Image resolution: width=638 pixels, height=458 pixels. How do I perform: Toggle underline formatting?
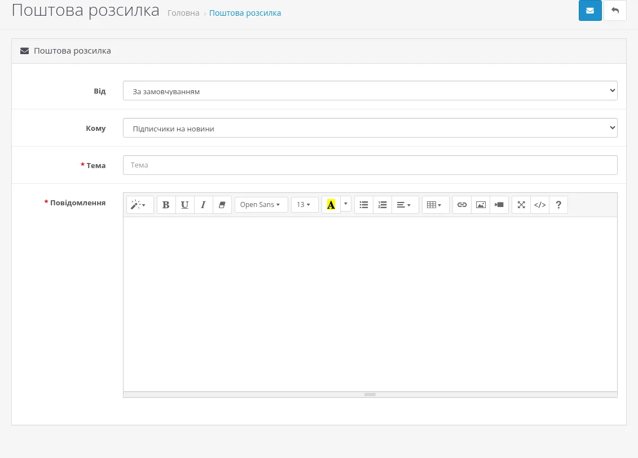pyautogui.click(x=184, y=205)
